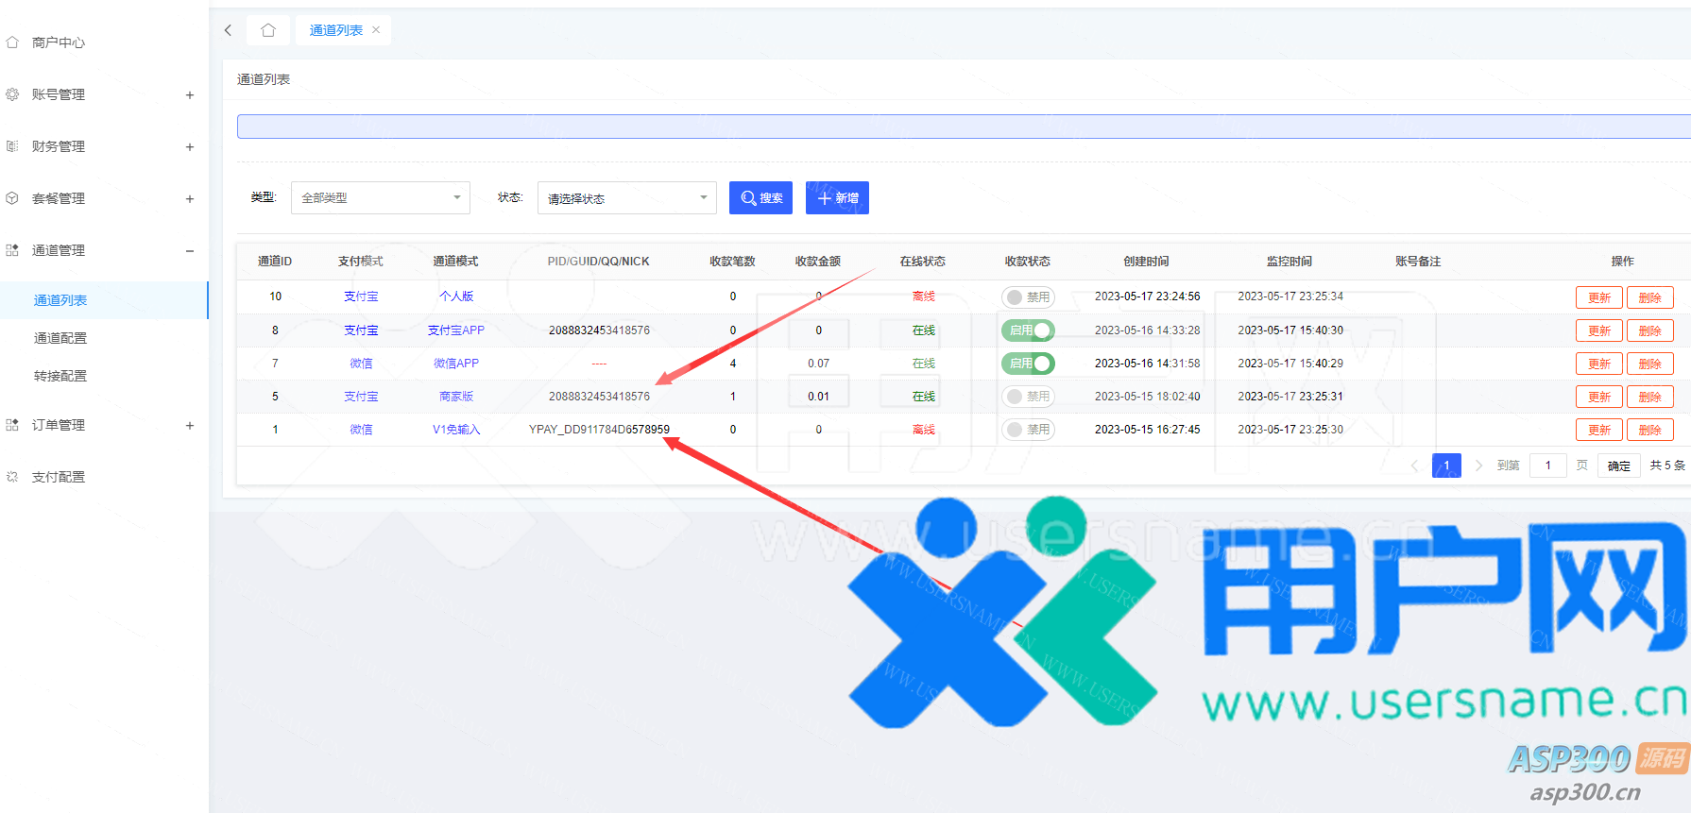Click the 套餐管理 cube icon
The image size is (1691, 813).
[12, 198]
